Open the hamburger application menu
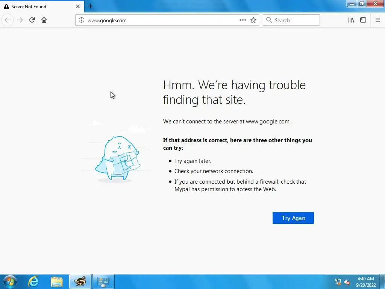 click(x=377, y=20)
